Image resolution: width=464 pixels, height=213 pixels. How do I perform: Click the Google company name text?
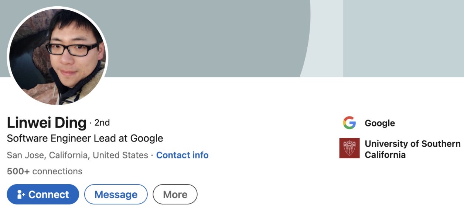coord(380,123)
